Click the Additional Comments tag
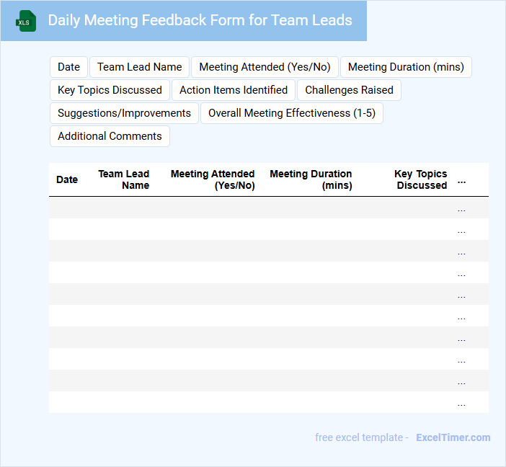 pos(110,136)
